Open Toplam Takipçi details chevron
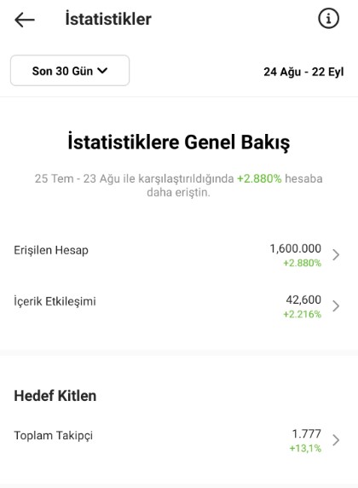The image size is (358, 488). click(336, 440)
